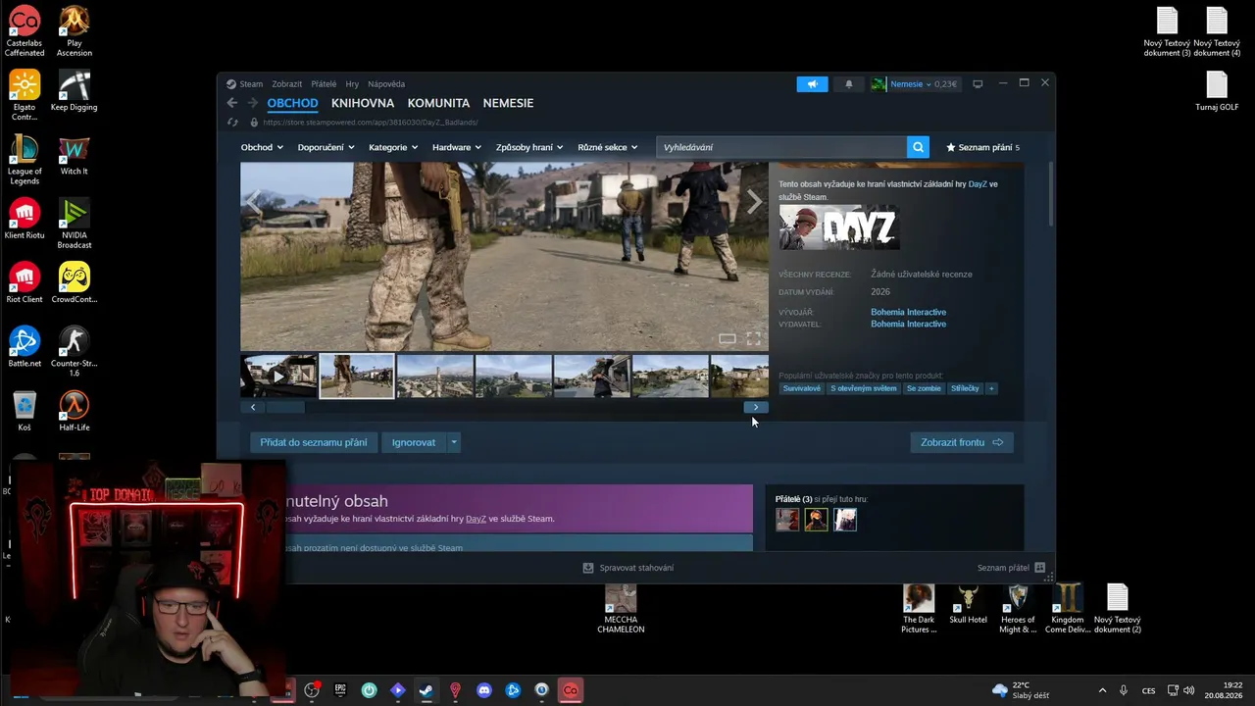Screen dimensions: 1255x706
Task: Click the Survivalové tag
Action: (x=802, y=388)
